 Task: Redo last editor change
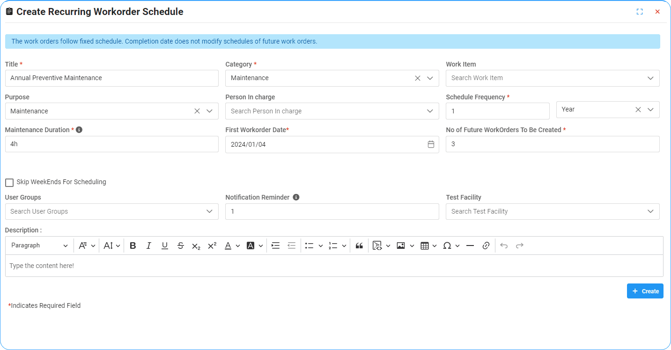pyautogui.click(x=520, y=246)
